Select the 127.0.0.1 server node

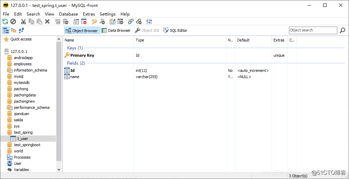coord(19,51)
